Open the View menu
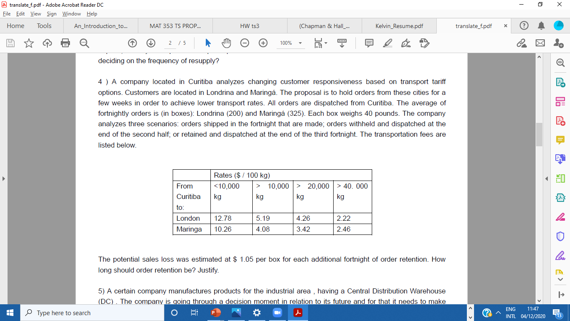This screenshot has height=321, width=570. 36,14
